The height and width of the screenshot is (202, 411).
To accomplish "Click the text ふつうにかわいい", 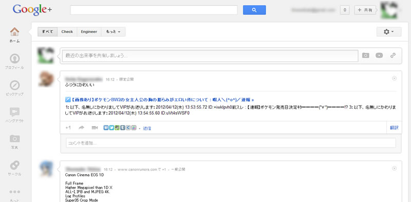I will point(80,85).
